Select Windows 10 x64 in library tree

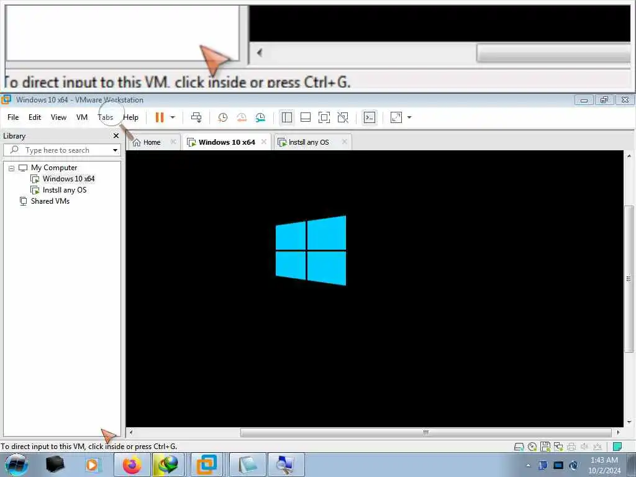[x=68, y=179]
